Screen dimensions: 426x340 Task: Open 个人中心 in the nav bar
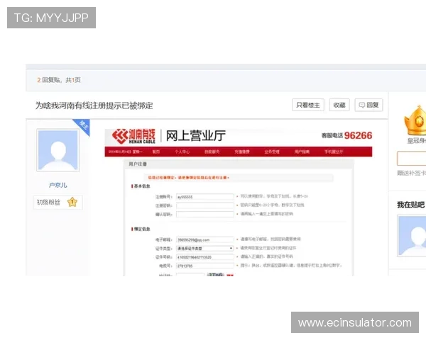click(x=182, y=152)
